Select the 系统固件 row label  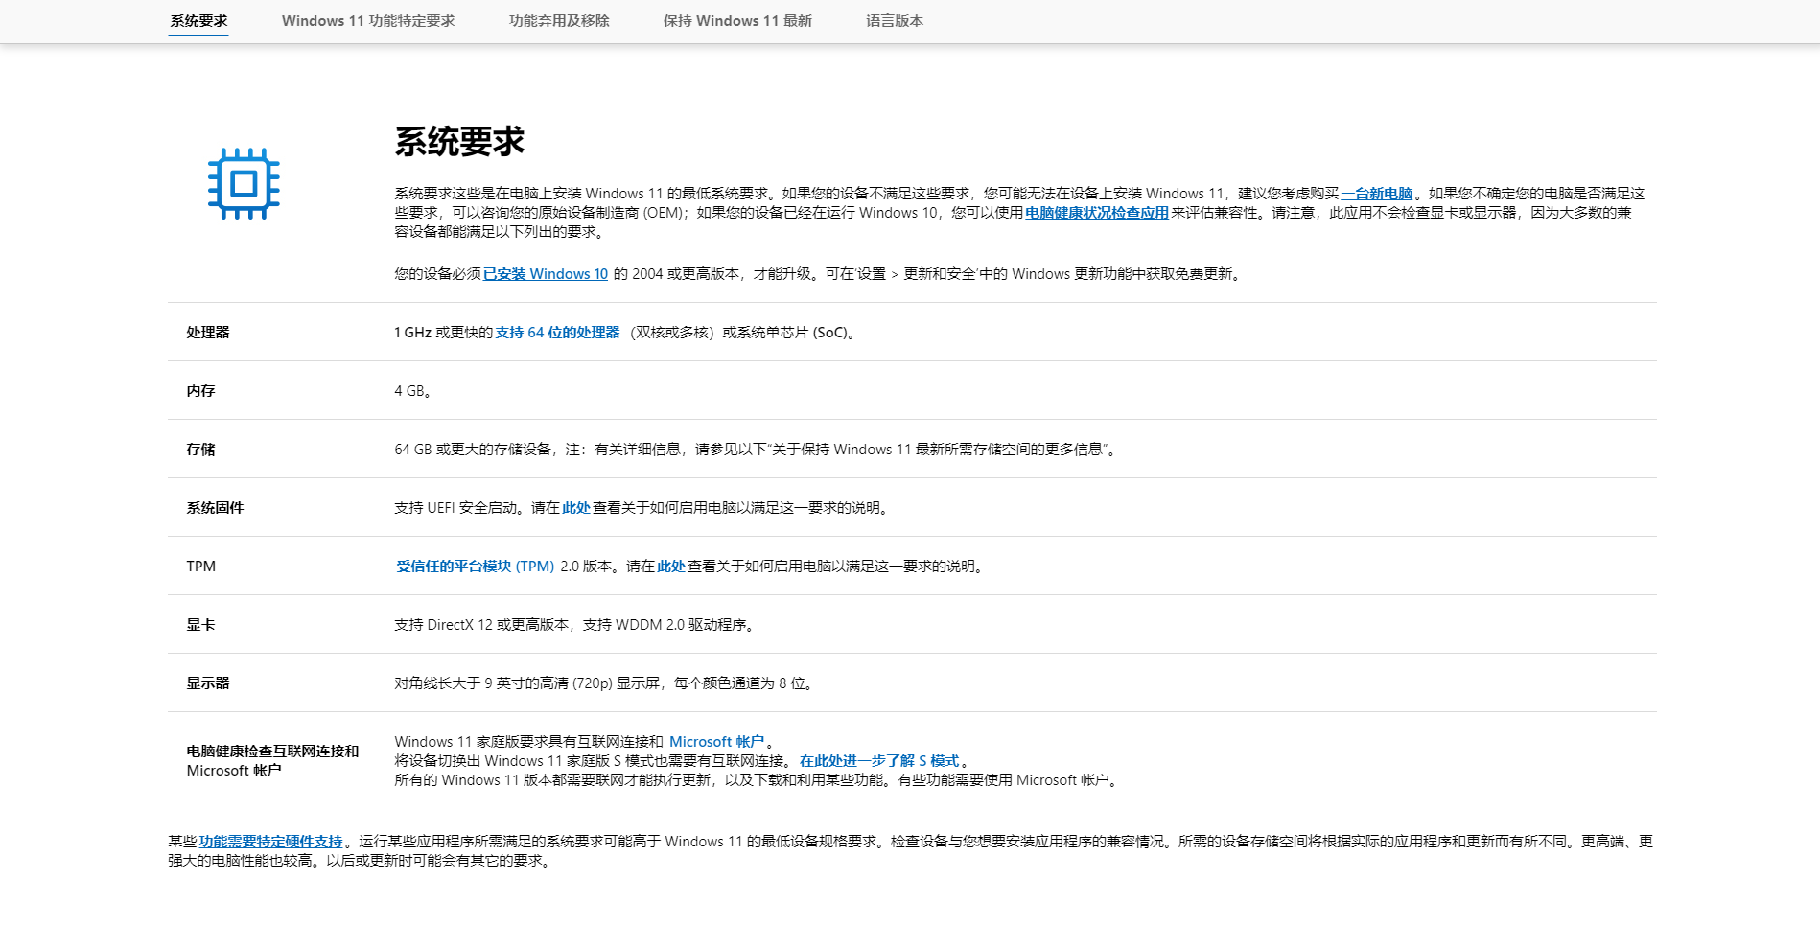click(215, 508)
